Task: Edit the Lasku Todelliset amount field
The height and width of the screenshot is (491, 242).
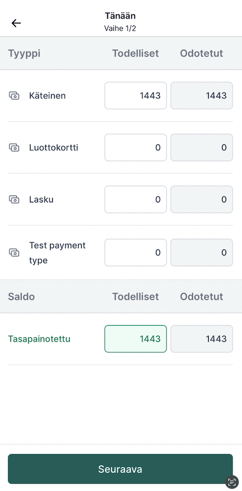Action: click(x=135, y=199)
